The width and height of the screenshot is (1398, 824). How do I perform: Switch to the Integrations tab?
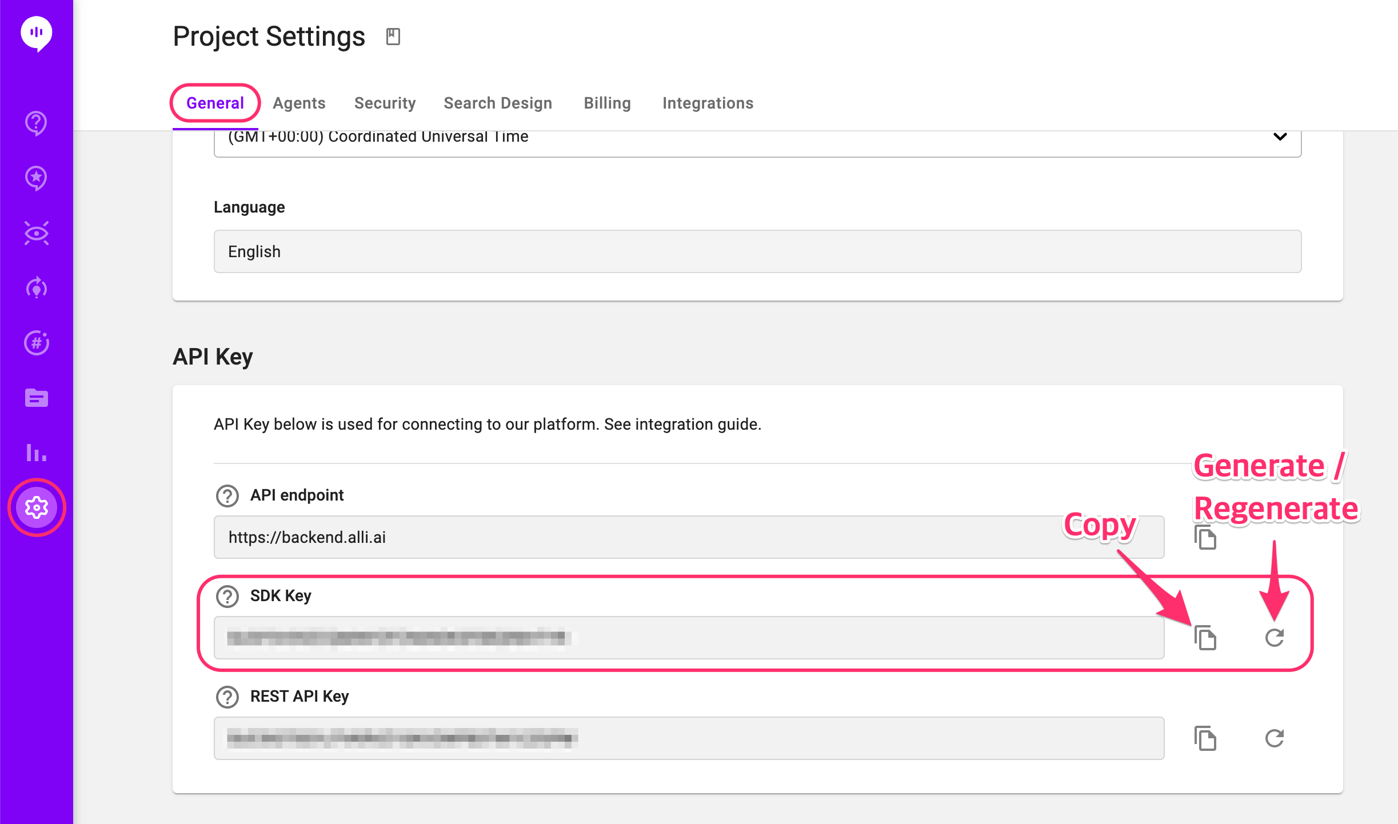pyautogui.click(x=708, y=103)
